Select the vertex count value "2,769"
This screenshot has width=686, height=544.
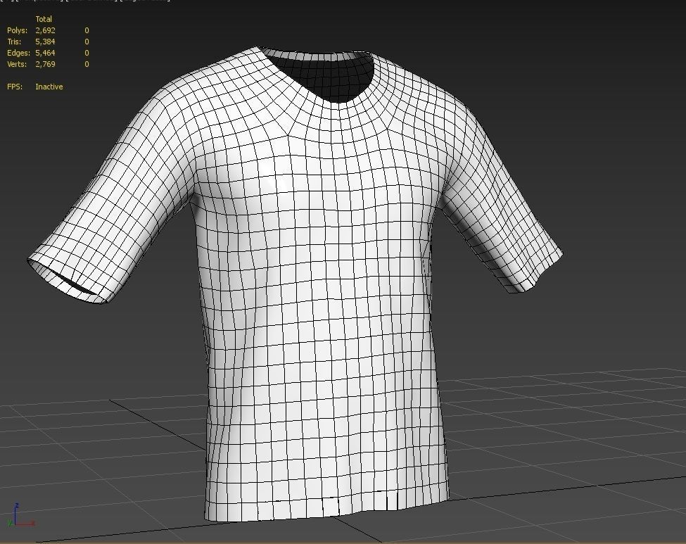pyautogui.click(x=45, y=64)
